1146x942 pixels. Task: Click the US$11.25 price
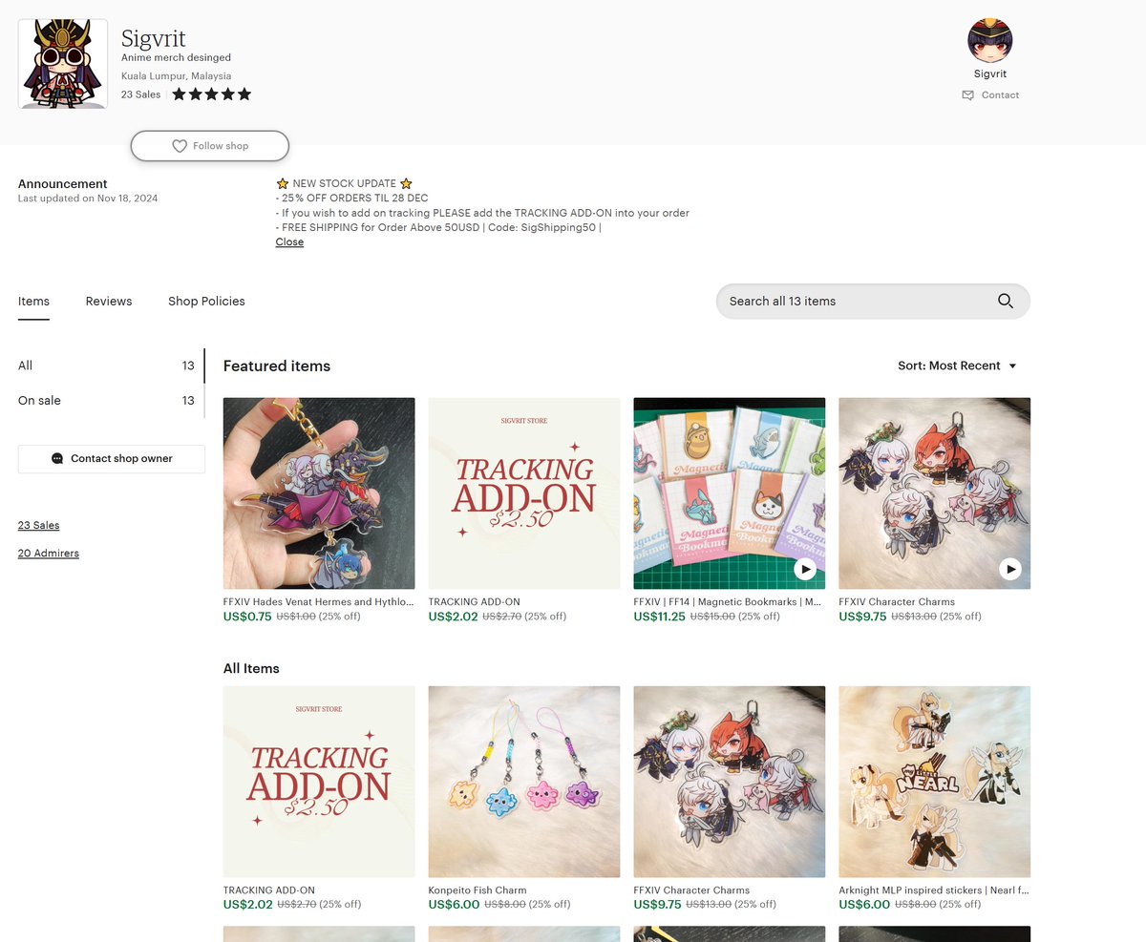(x=659, y=617)
